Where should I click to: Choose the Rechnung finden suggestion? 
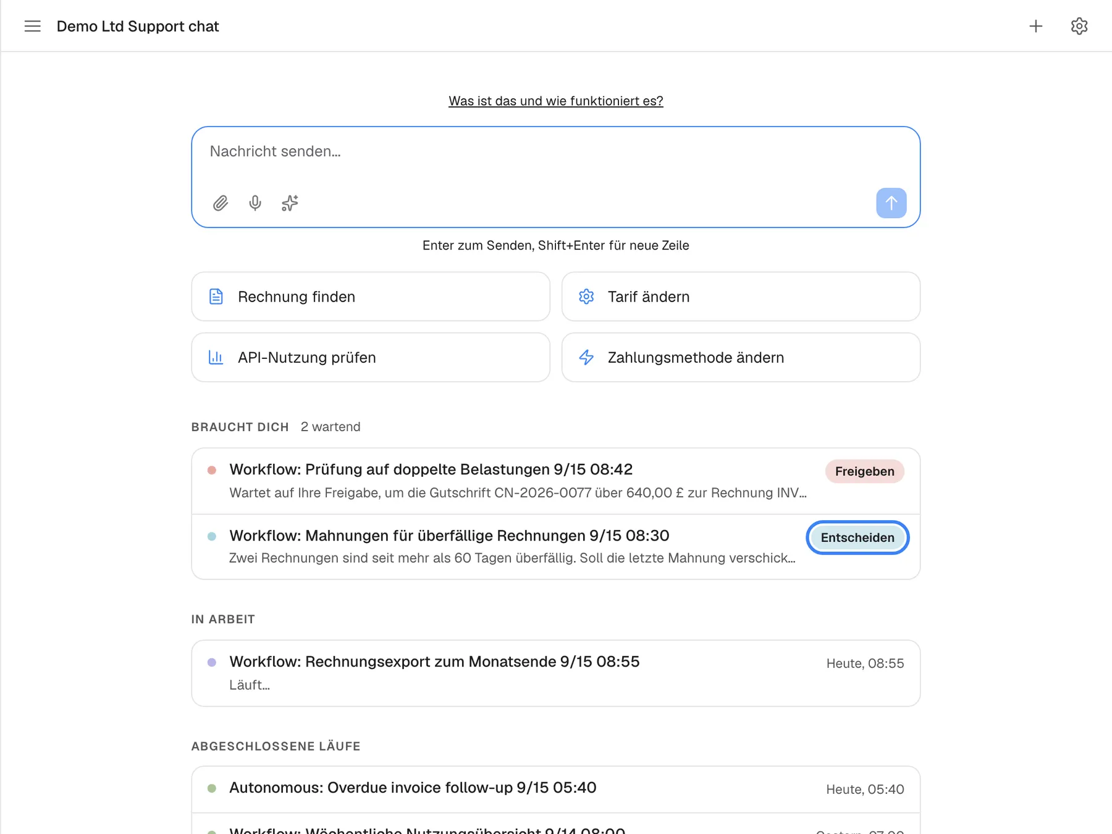click(x=371, y=297)
